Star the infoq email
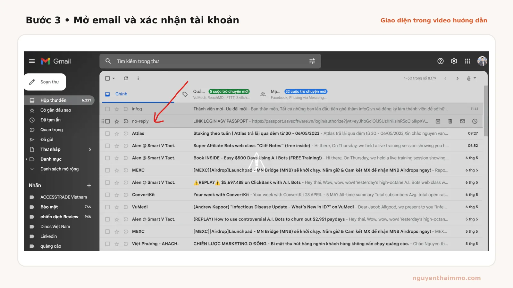The image size is (513, 288). pyautogui.click(x=117, y=109)
